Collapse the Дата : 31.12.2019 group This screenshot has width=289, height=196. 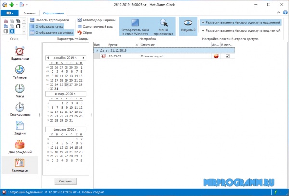point(97,50)
